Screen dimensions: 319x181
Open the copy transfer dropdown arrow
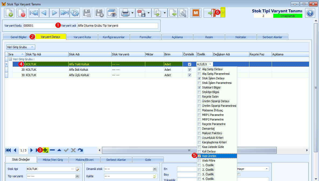coord(165,13)
